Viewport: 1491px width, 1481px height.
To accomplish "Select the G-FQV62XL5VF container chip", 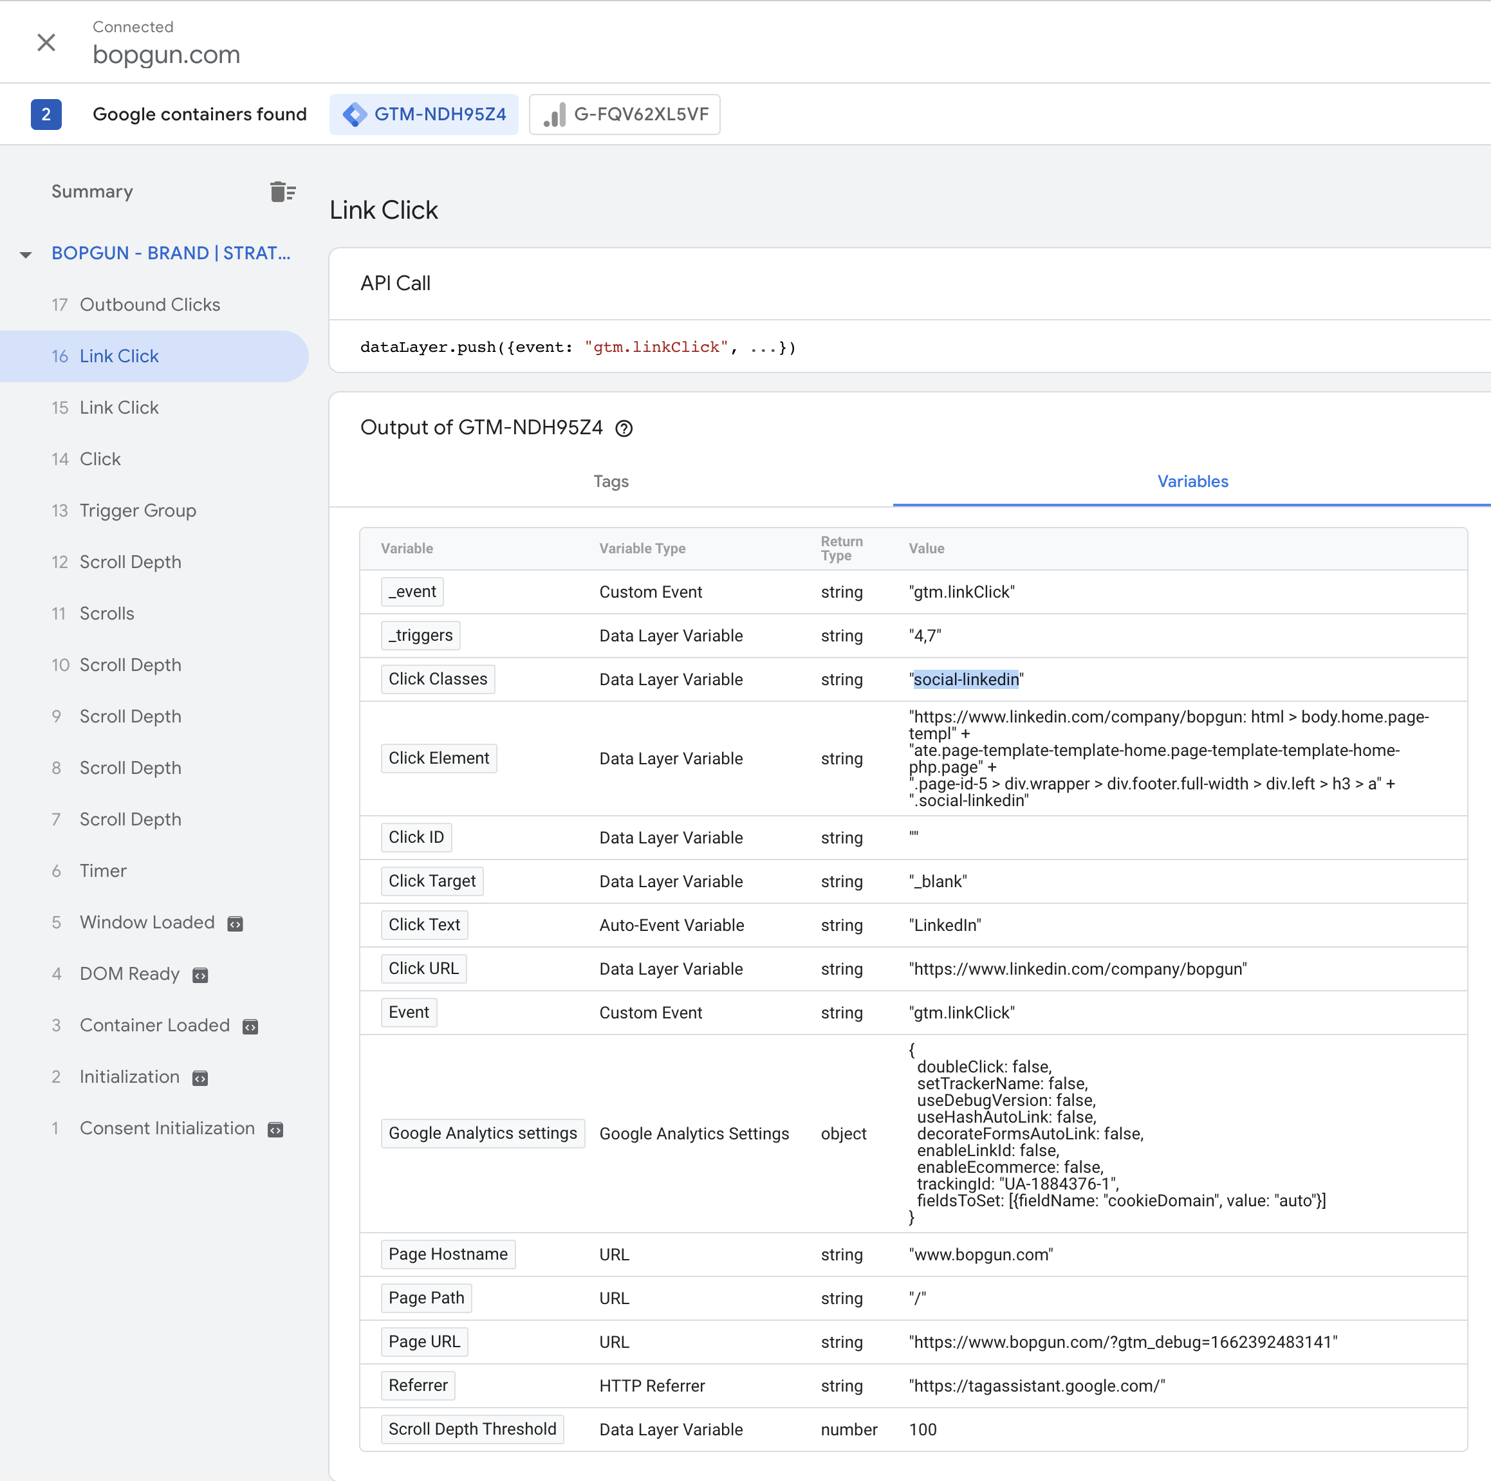I will tap(624, 115).
